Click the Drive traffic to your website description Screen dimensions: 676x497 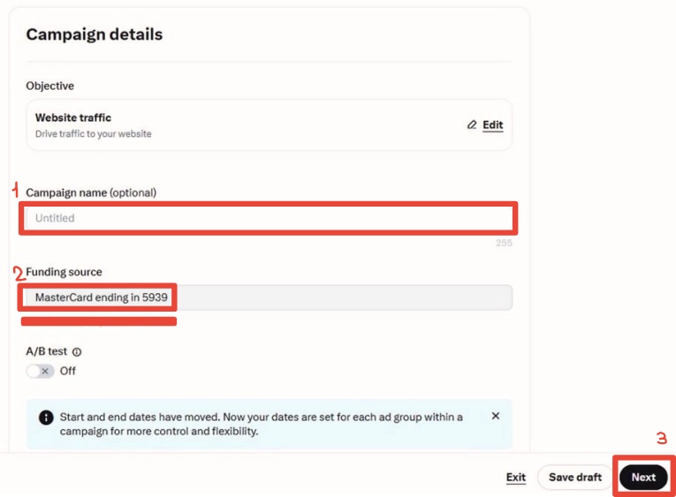93,134
